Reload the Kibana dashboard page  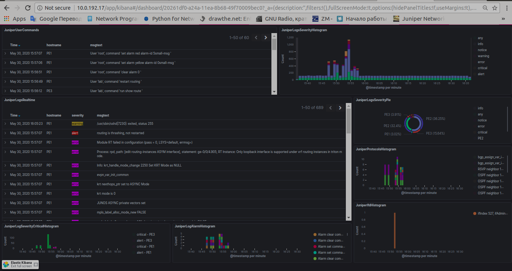(x=28, y=8)
